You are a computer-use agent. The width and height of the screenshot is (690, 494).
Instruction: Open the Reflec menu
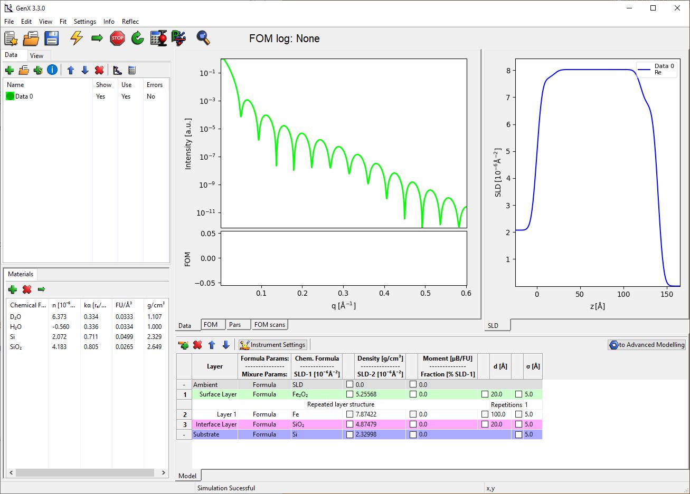click(x=130, y=22)
